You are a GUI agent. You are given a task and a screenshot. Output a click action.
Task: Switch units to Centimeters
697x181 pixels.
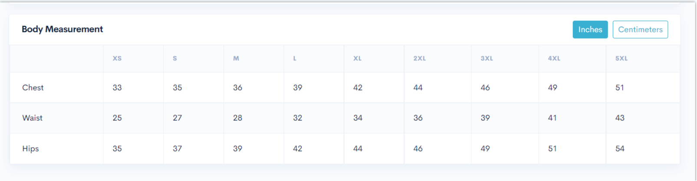coord(640,29)
